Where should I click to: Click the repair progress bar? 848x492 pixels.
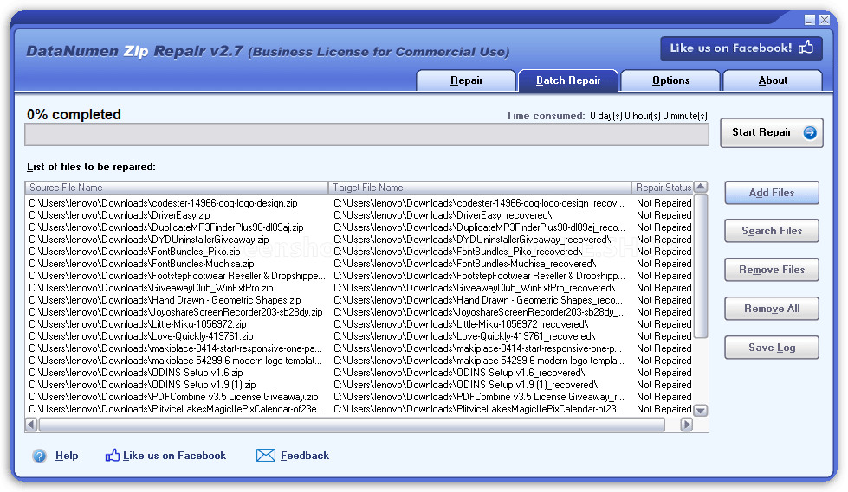pyautogui.click(x=366, y=135)
